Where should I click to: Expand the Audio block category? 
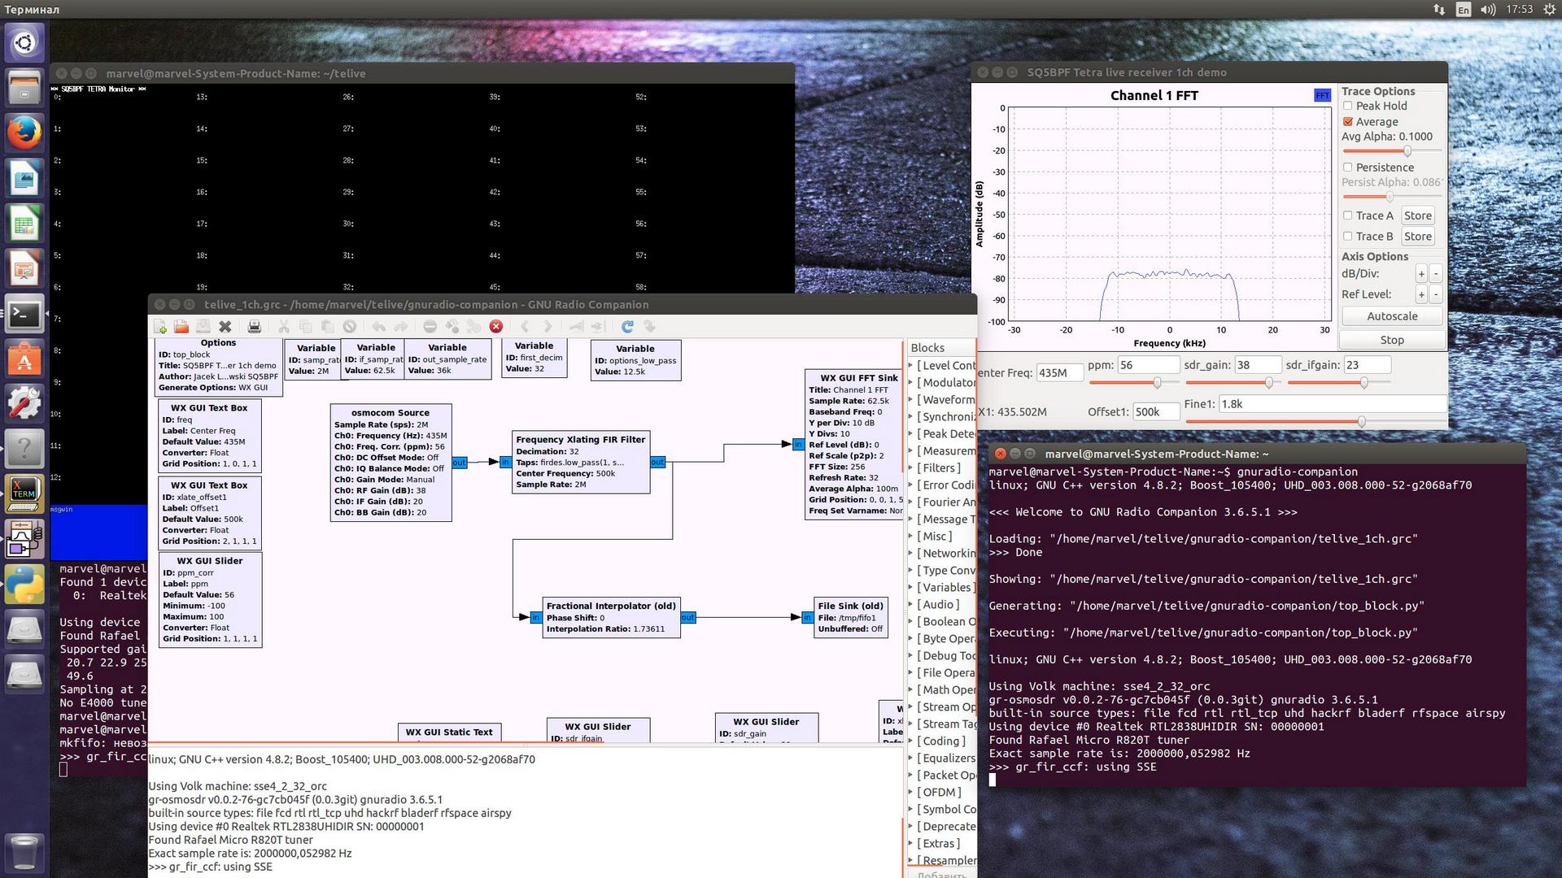pos(911,605)
